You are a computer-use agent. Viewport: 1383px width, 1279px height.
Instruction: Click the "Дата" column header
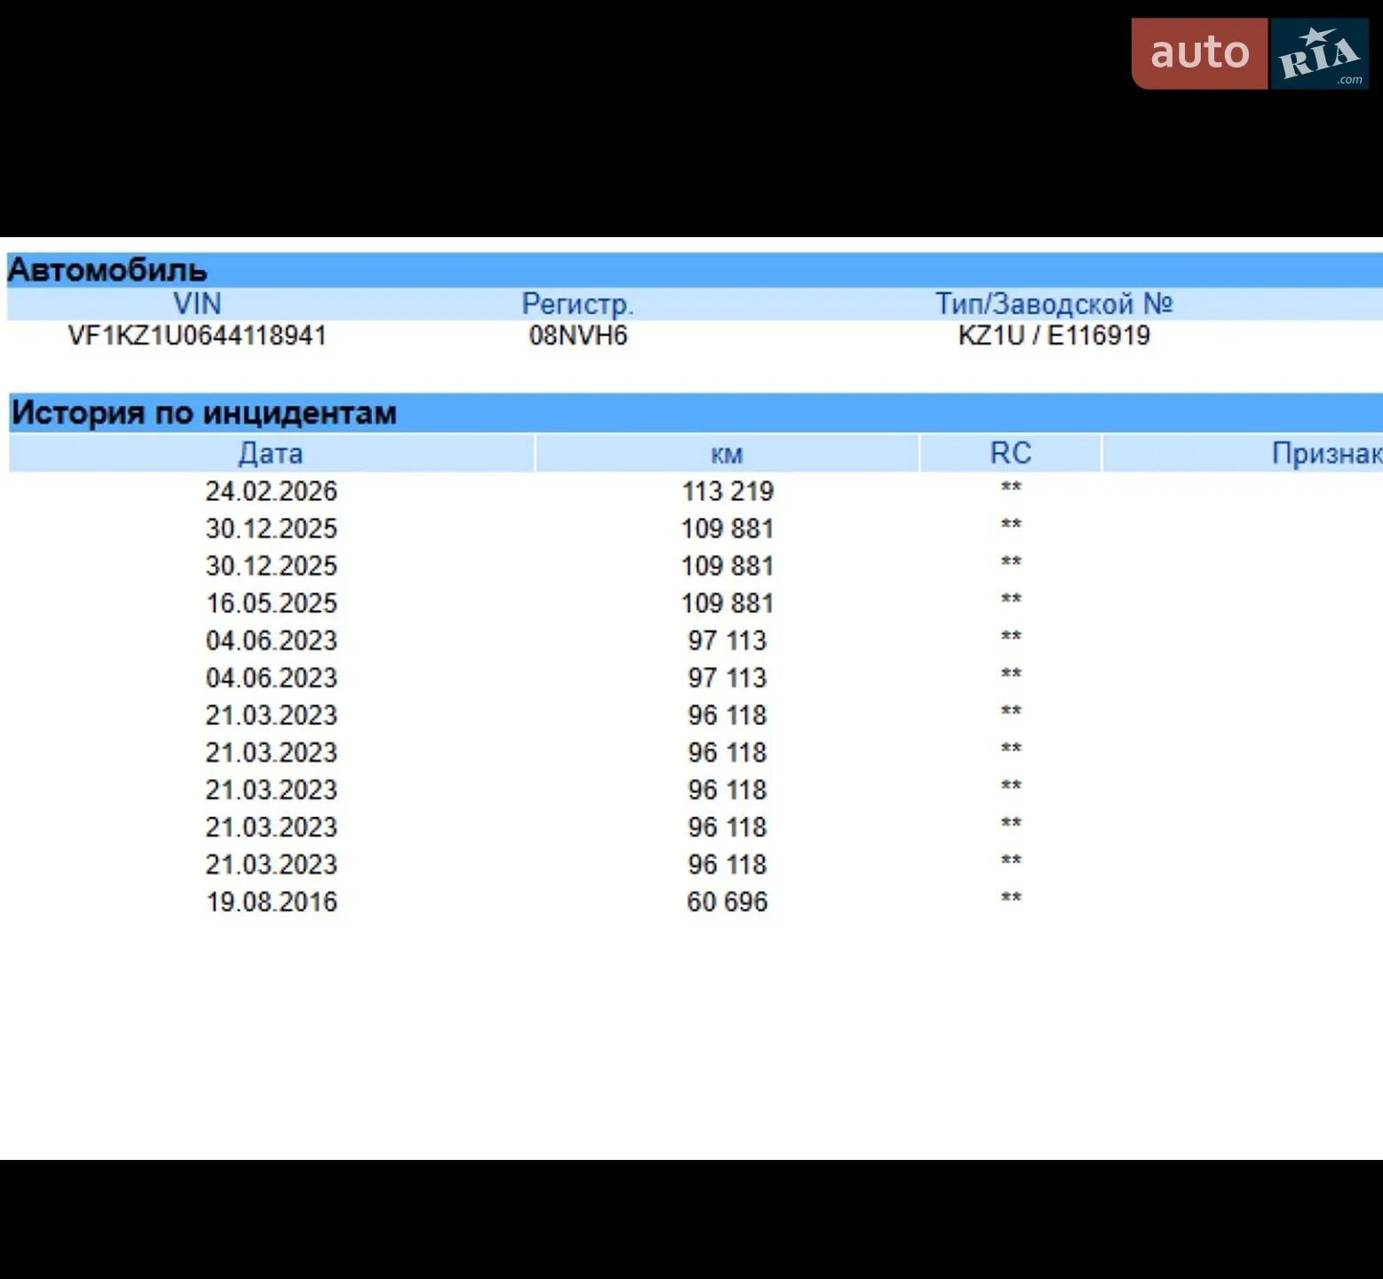271,454
